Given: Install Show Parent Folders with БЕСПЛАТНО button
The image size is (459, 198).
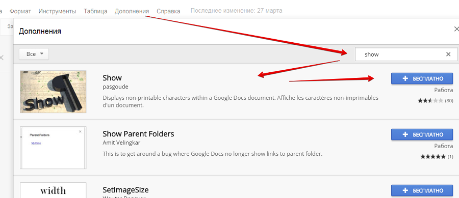Looking at the screenshot, I should point(422,134).
